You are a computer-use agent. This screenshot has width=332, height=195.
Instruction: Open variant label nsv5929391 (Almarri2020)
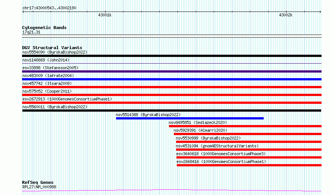point(200,130)
